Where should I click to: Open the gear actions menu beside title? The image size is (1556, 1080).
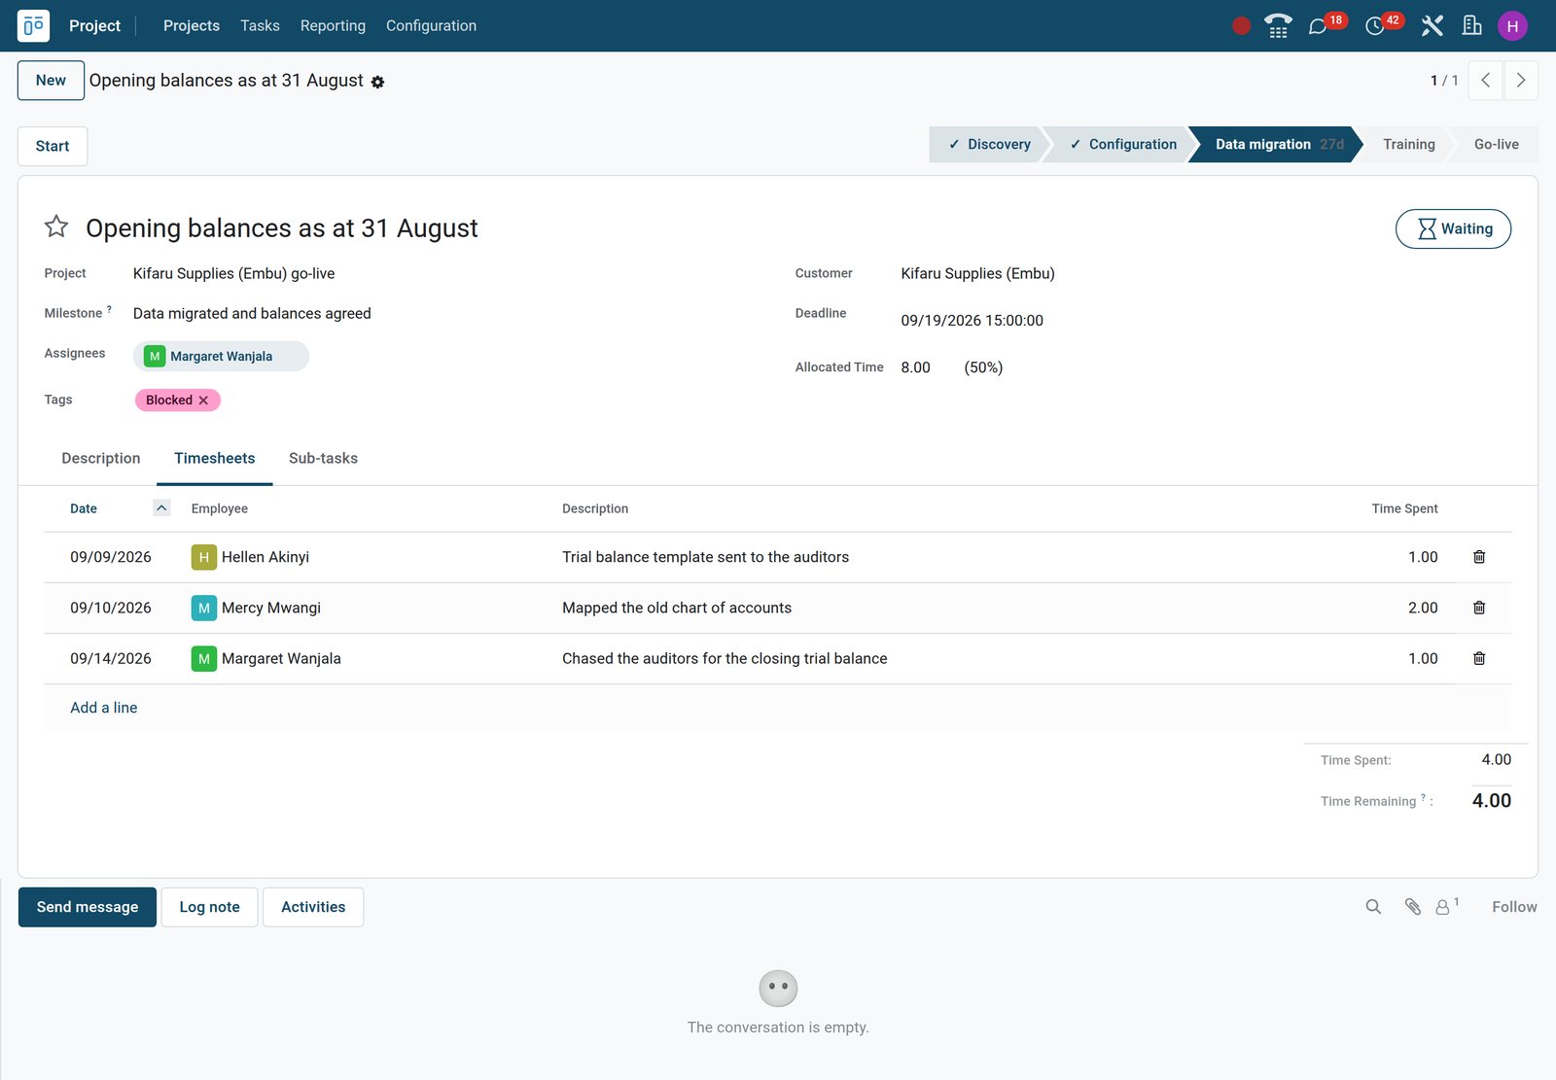point(377,83)
